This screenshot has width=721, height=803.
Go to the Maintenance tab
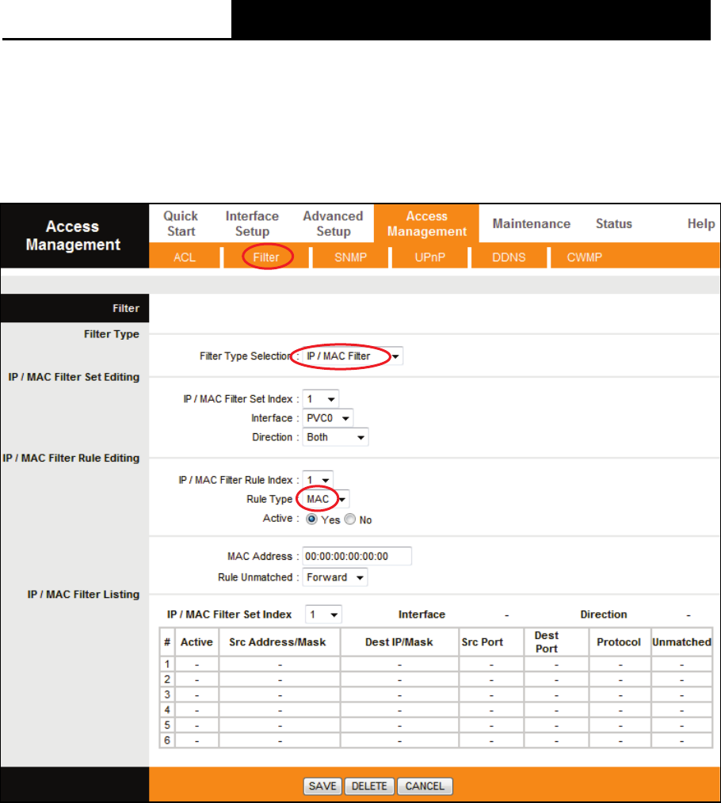(532, 224)
